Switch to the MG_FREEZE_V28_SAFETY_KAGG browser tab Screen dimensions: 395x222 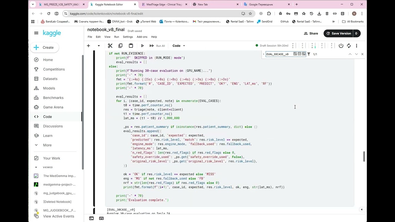coord(62,4)
